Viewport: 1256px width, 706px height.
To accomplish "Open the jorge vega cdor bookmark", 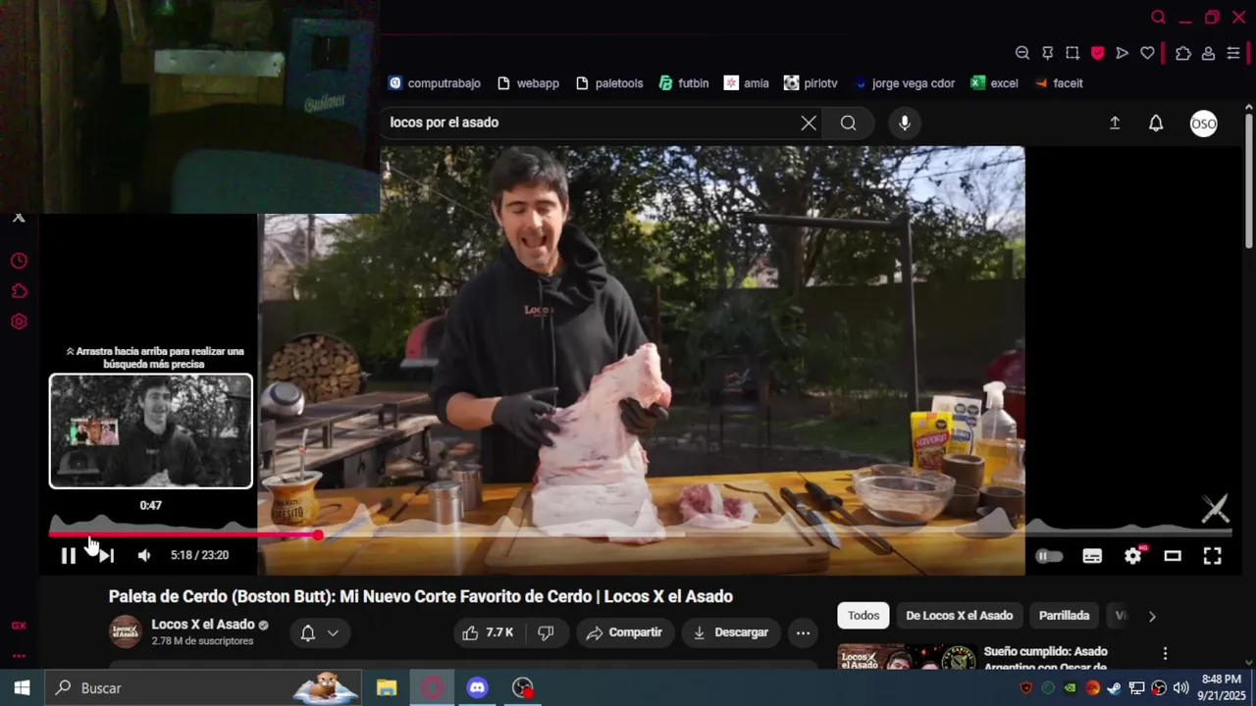I will click(904, 83).
